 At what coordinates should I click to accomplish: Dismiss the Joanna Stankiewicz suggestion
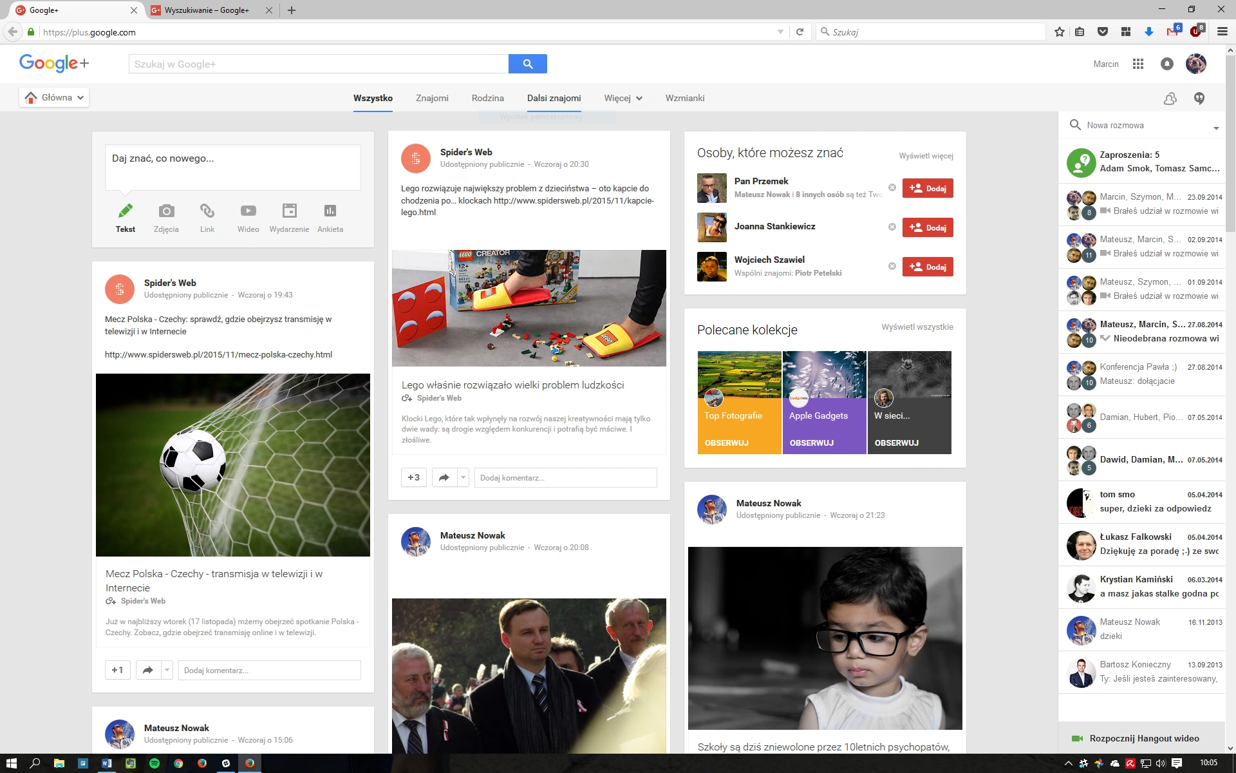click(x=892, y=227)
